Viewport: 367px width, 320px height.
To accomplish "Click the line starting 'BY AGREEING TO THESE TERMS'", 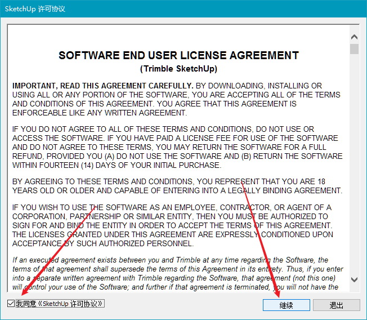I will 169,181.
